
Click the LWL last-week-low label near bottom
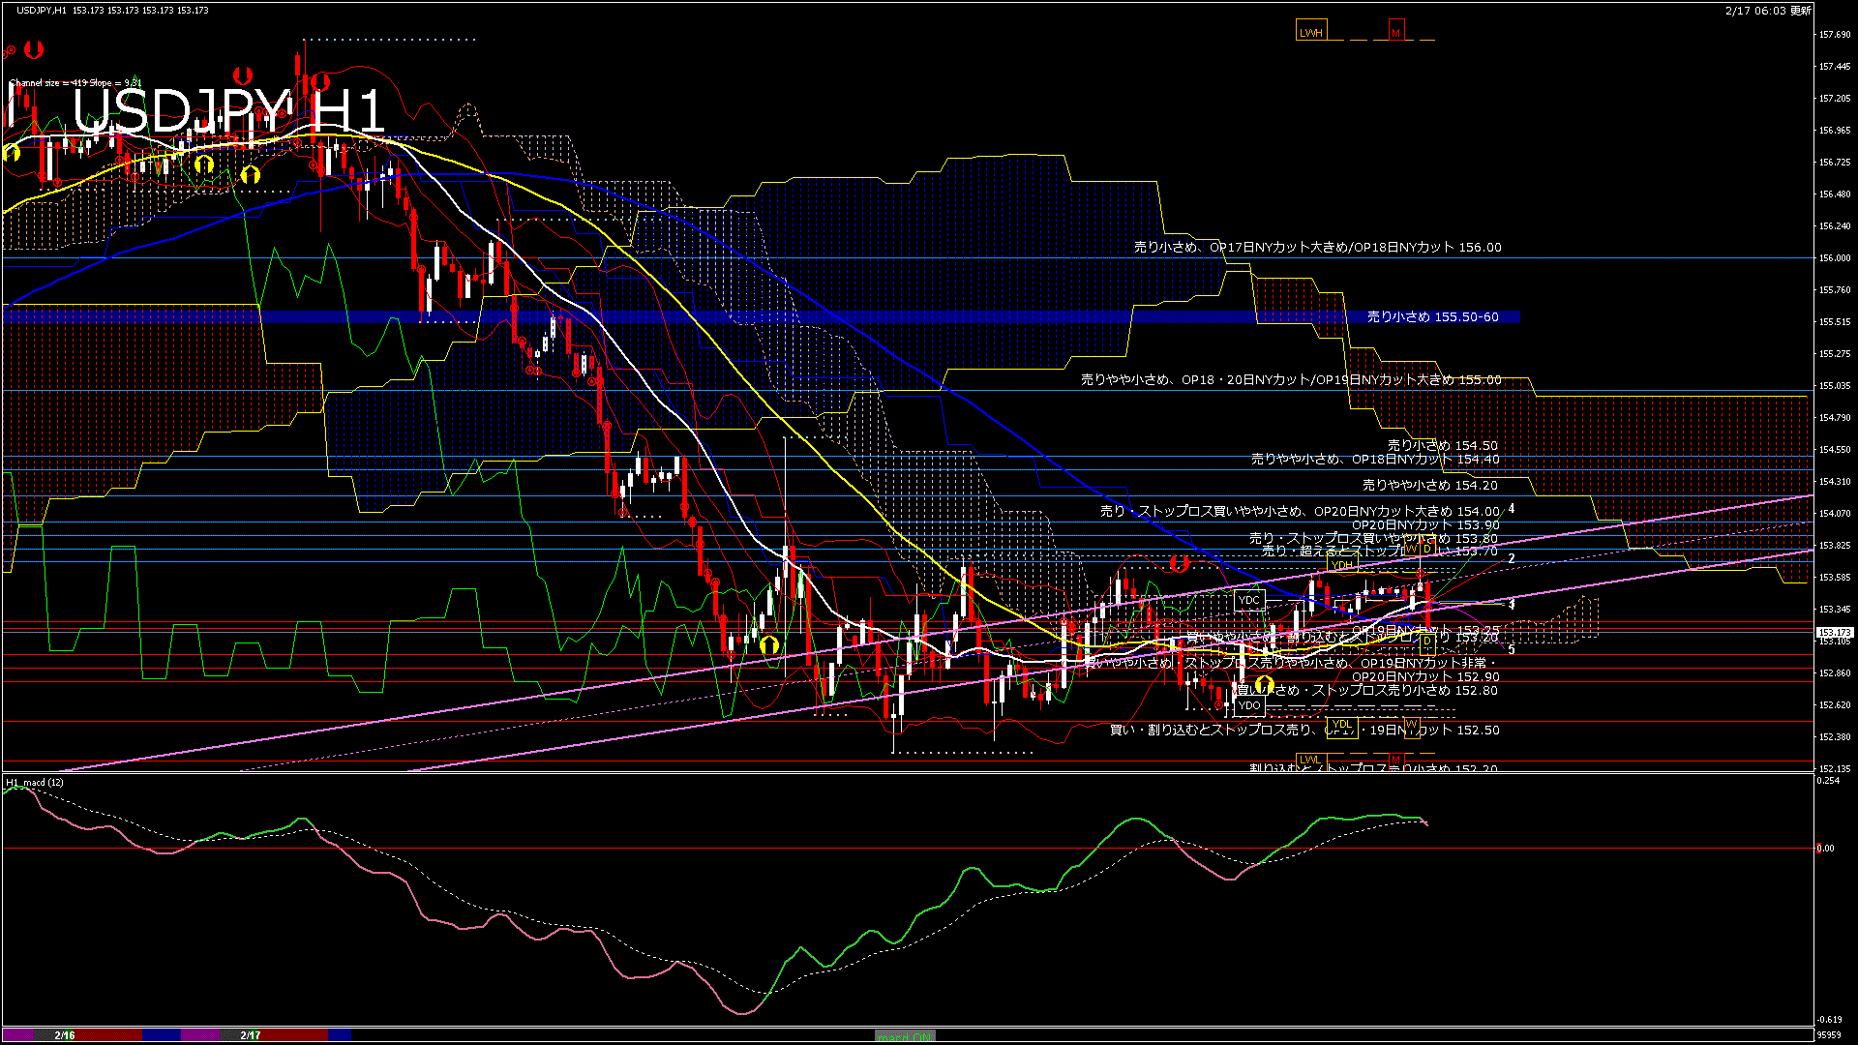[x=1309, y=760]
